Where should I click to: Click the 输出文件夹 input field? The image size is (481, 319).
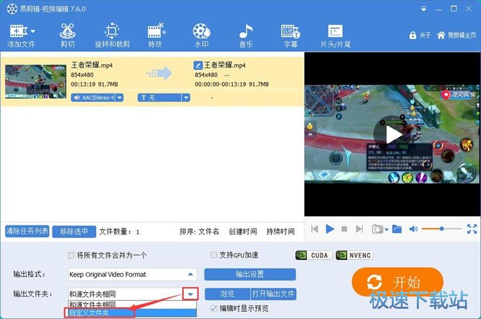pos(125,294)
